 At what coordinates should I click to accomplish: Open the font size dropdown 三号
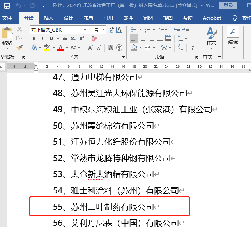tap(104, 30)
